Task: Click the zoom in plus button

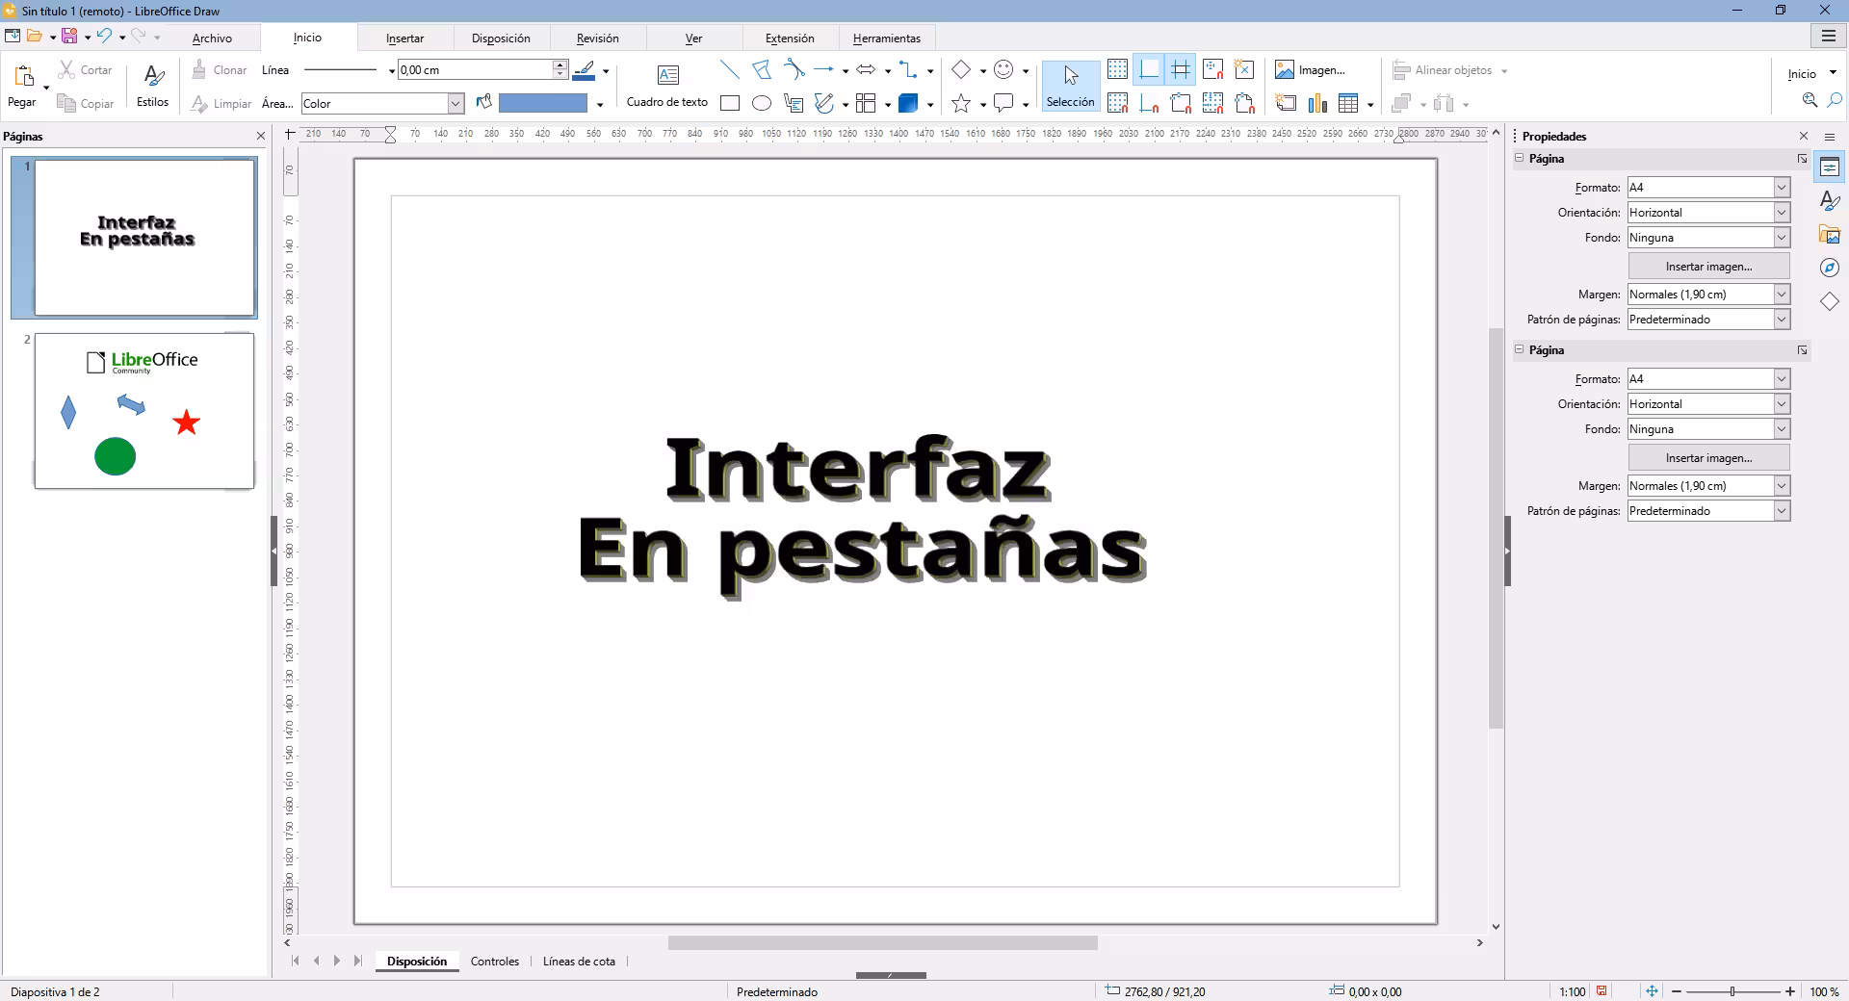Action: [1790, 991]
